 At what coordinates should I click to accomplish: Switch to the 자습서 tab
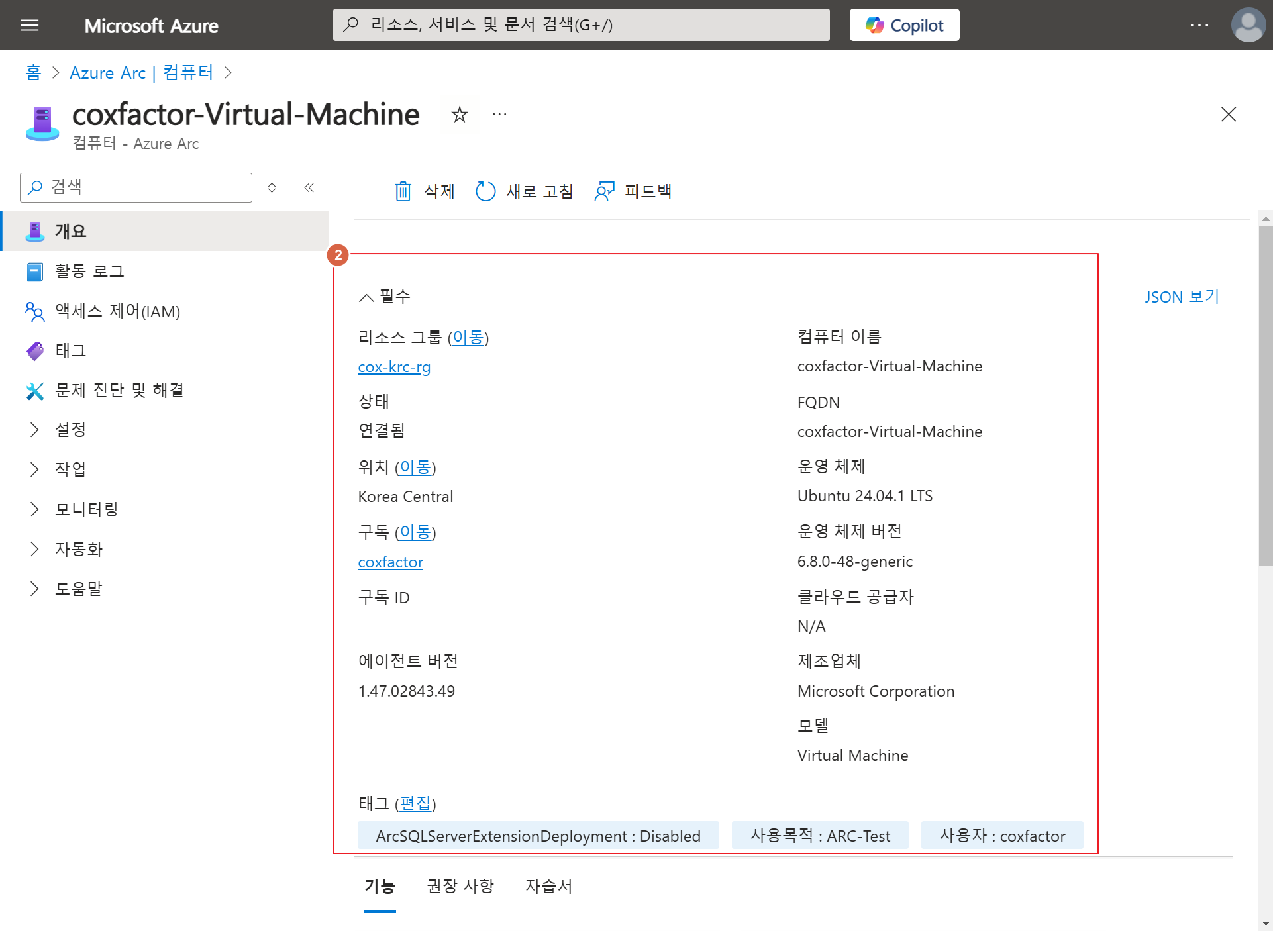pos(548,886)
